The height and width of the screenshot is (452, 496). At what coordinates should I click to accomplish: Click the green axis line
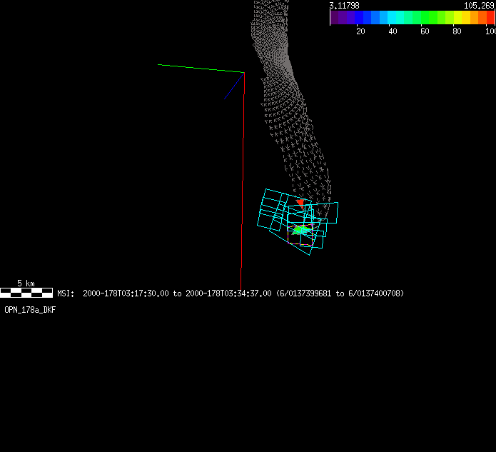(201, 69)
